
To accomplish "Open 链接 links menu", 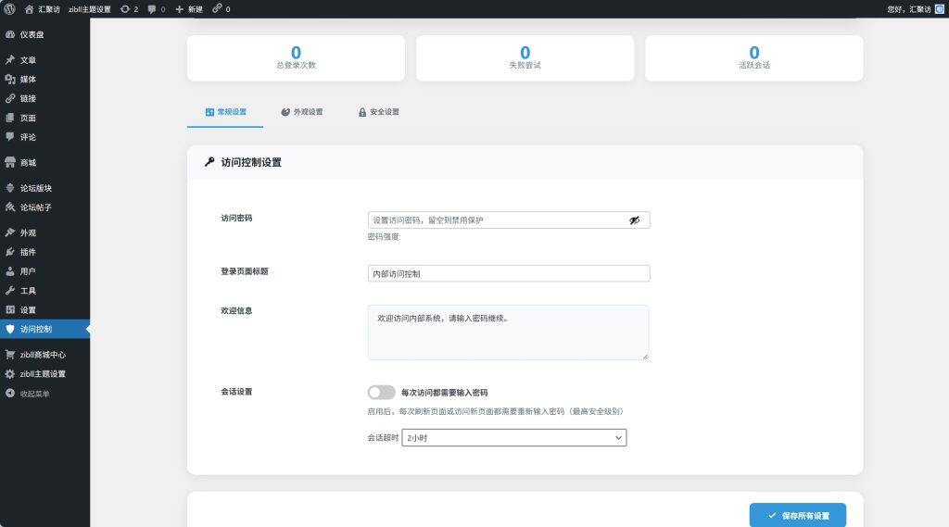I will (44, 98).
